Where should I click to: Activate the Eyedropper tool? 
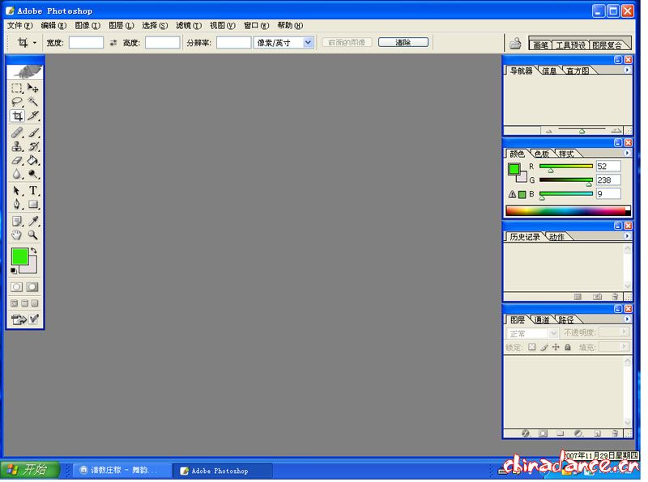pyautogui.click(x=33, y=221)
